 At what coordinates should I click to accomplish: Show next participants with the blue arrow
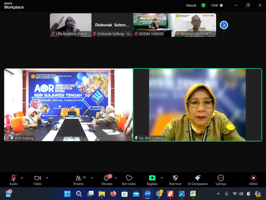coord(224,25)
